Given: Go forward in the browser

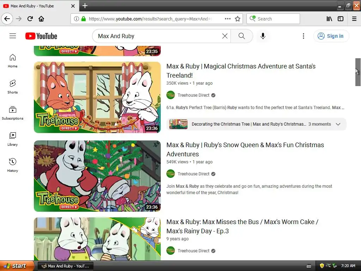Looking at the screenshot, I should point(19,19).
